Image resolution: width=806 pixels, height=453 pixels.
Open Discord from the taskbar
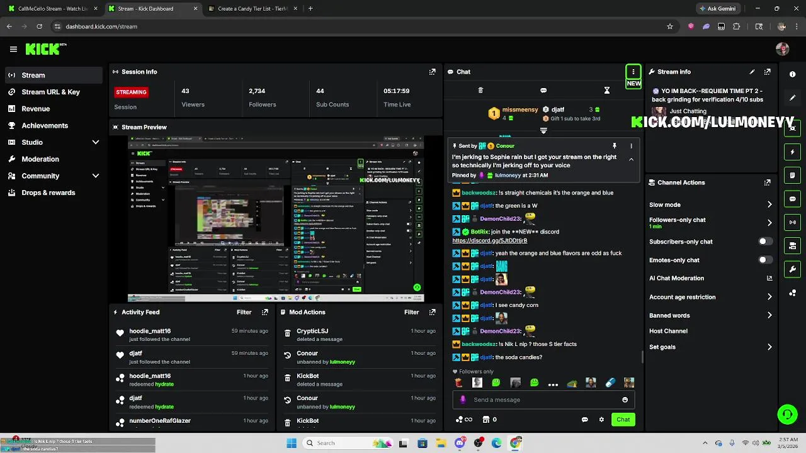(x=460, y=443)
